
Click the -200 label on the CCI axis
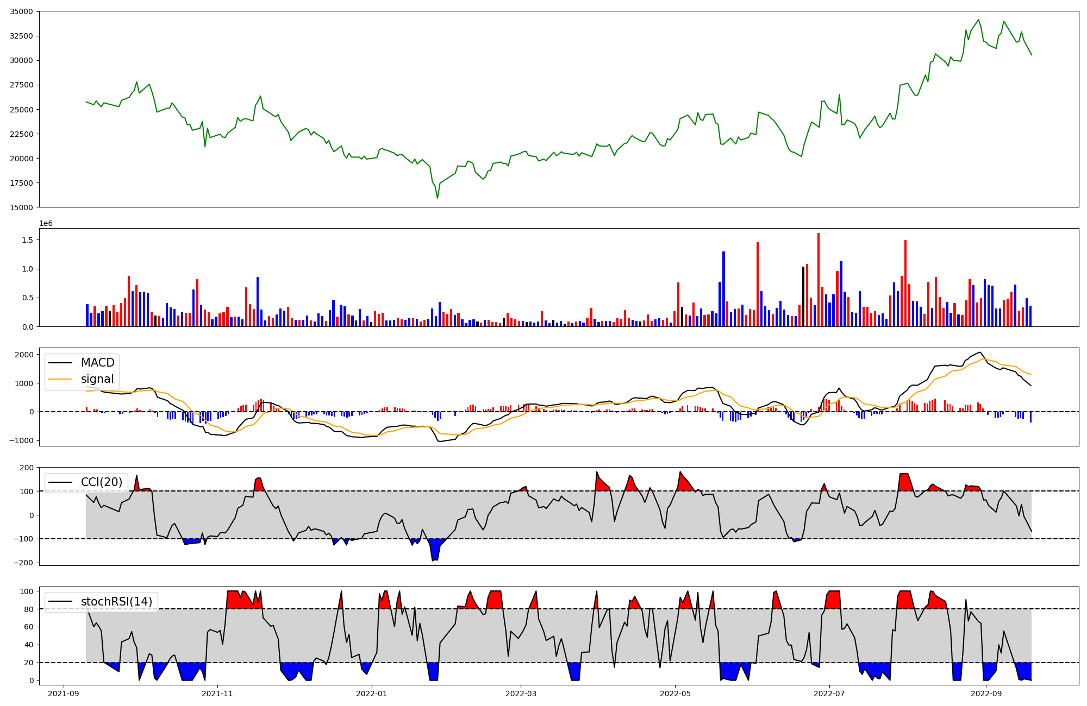pos(23,563)
